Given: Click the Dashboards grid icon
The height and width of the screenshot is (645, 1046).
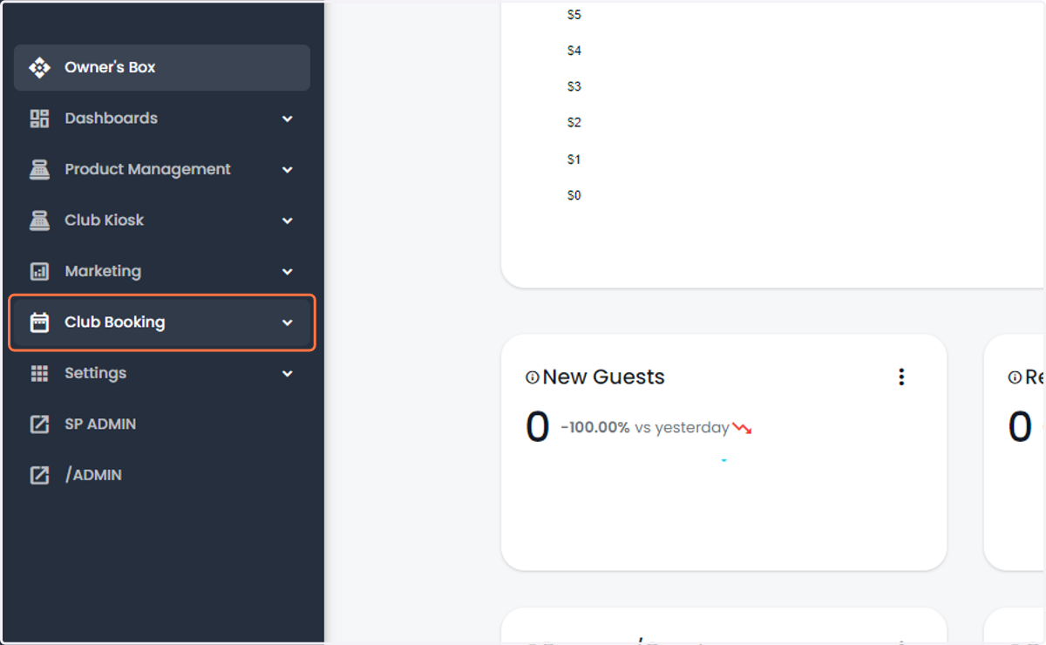Looking at the screenshot, I should click(x=39, y=119).
